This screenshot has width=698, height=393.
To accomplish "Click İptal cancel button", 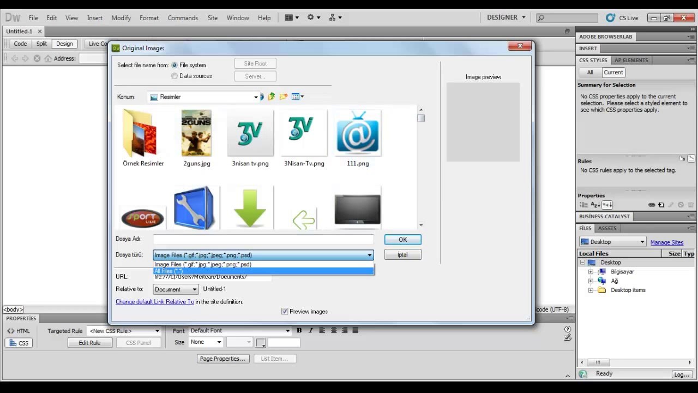I will point(402,254).
